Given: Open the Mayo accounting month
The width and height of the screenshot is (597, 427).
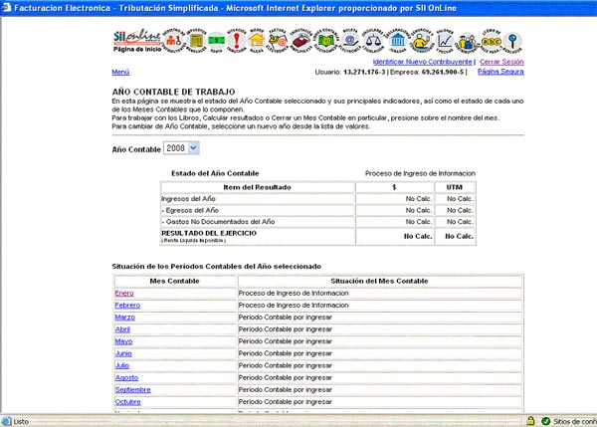Looking at the screenshot, I should (123, 341).
